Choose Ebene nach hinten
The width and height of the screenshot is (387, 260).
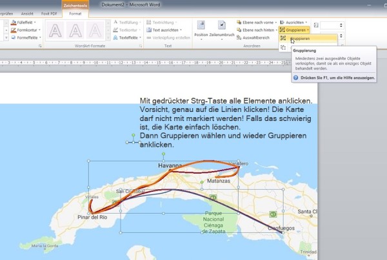pos(257,30)
